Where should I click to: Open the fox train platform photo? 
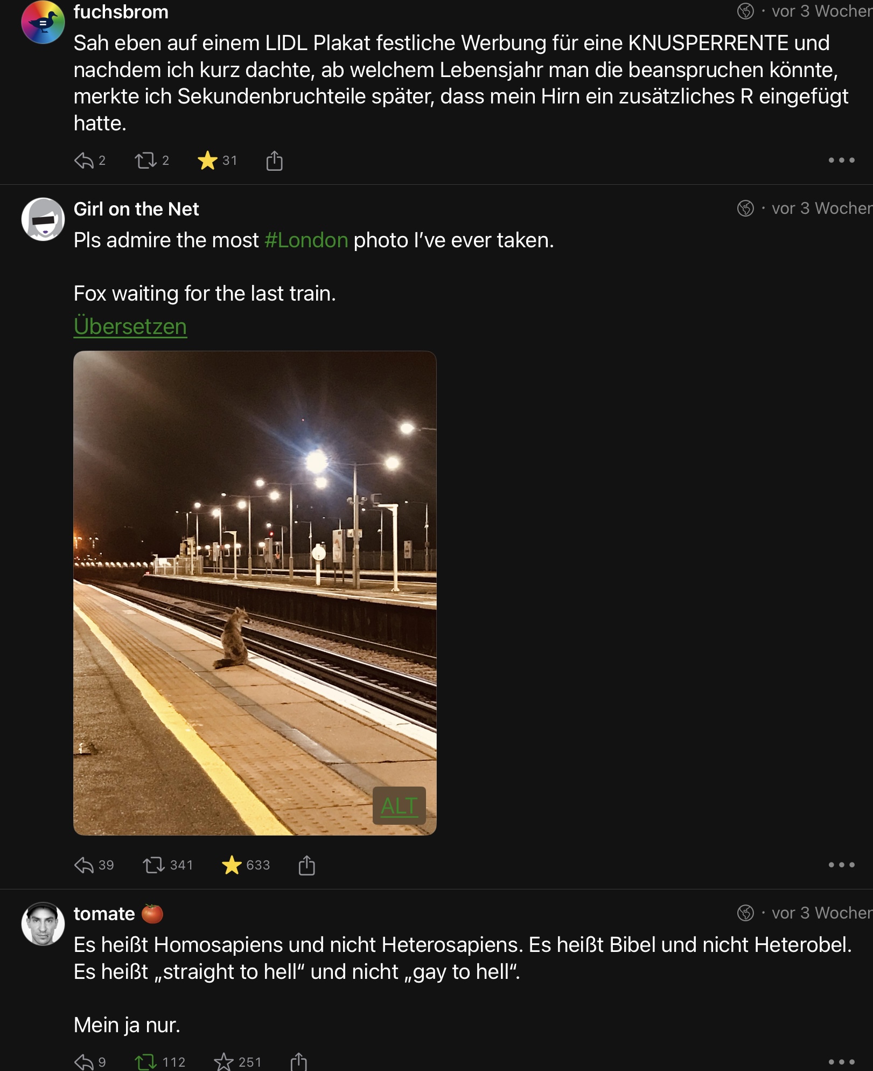[x=255, y=593]
